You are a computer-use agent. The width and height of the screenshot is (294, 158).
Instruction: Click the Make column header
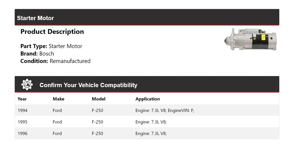click(58, 99)
